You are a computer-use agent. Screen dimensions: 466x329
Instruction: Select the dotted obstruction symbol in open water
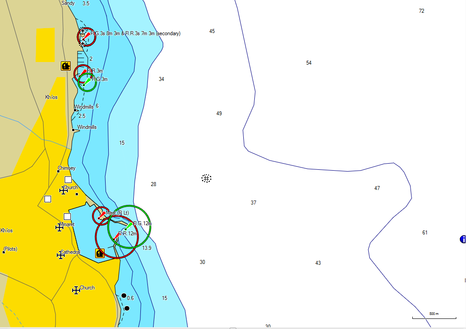tap(206, 178)
